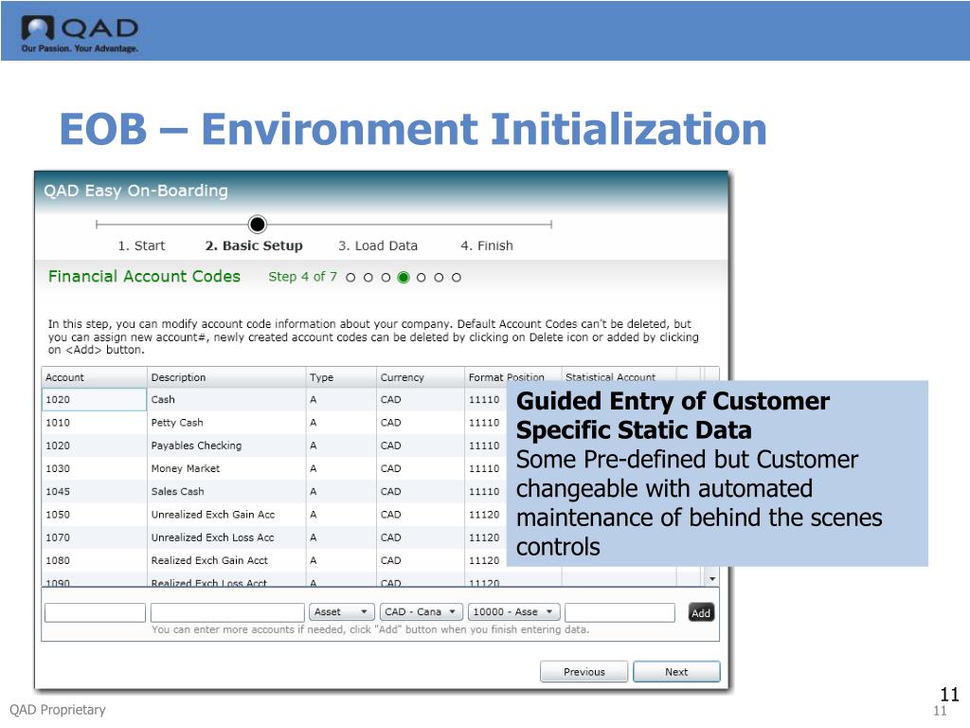Select the sixth step indicator circle
970x728 pixels.
tap(439, 278)
